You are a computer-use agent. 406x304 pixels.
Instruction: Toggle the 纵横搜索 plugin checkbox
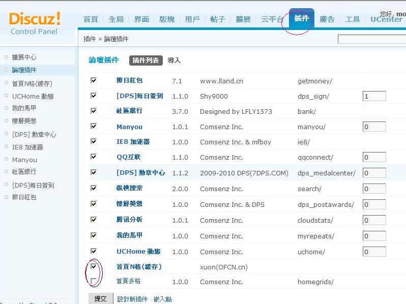point(94,188)
